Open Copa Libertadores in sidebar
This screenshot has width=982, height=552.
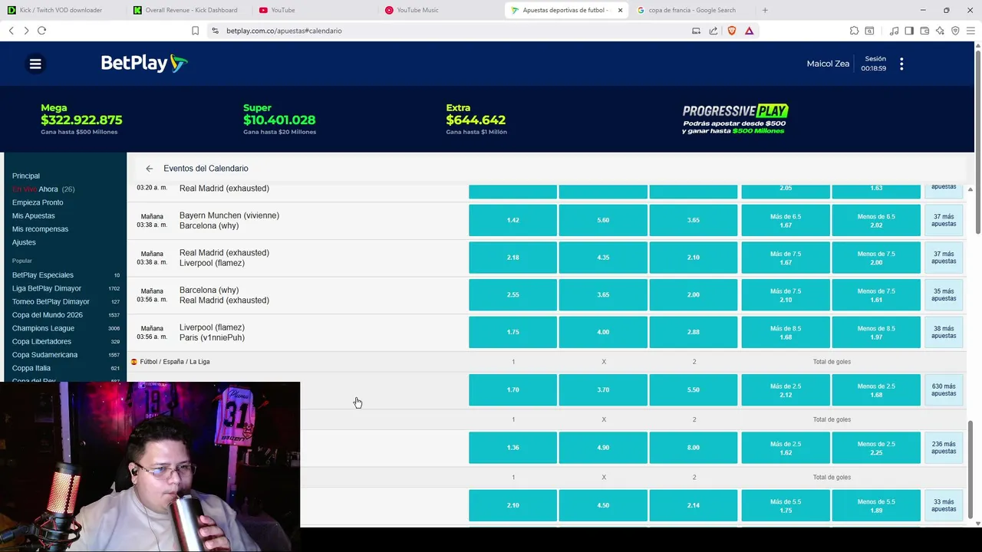65,342
